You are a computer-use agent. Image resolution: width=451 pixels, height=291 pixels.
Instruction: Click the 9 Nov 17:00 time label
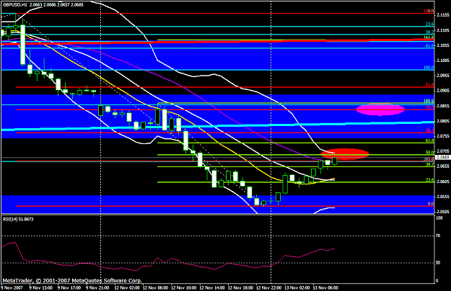[69, 287]
